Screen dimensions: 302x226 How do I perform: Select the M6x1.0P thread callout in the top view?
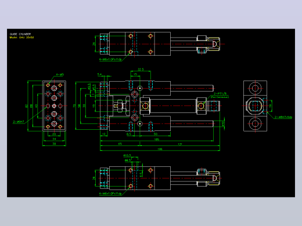point(110,59)
